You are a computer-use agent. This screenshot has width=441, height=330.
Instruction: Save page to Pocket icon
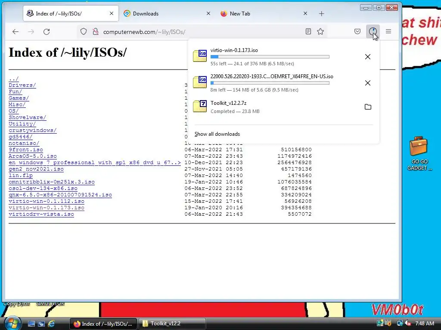coord(357,31)
